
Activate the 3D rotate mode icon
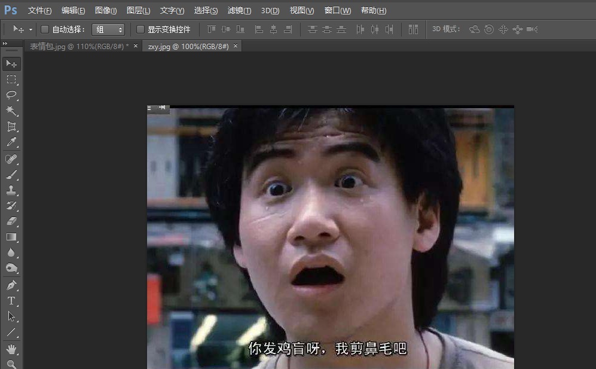pyautogui.click(x=474, y=29)
